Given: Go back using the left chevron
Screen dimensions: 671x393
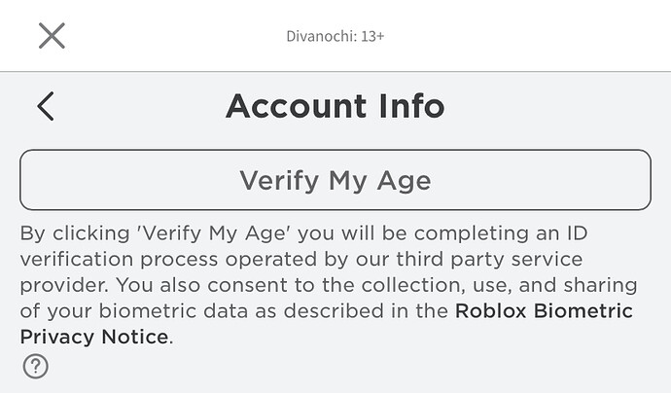Looking at the screenshot, I should pos(46,106).
